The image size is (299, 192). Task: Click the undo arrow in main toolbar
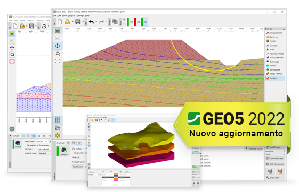click(91, 22)
